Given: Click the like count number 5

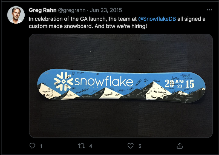Looking at the screenshot, I should [140, 146].
